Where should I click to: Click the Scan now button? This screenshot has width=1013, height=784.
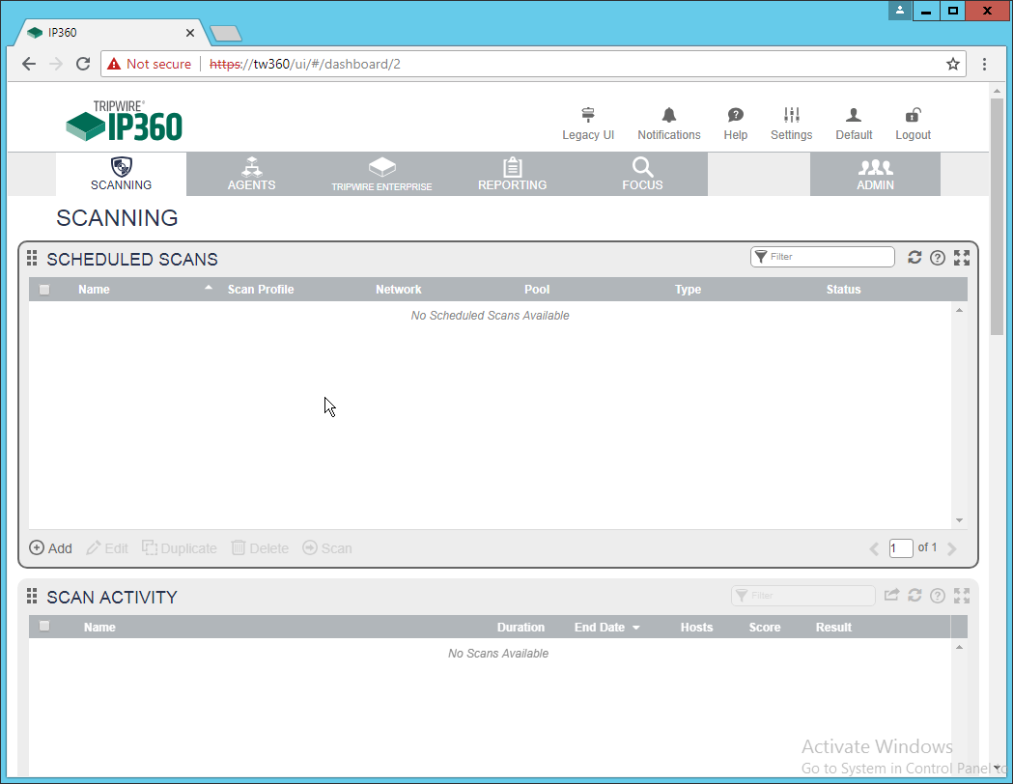point(327,548)
